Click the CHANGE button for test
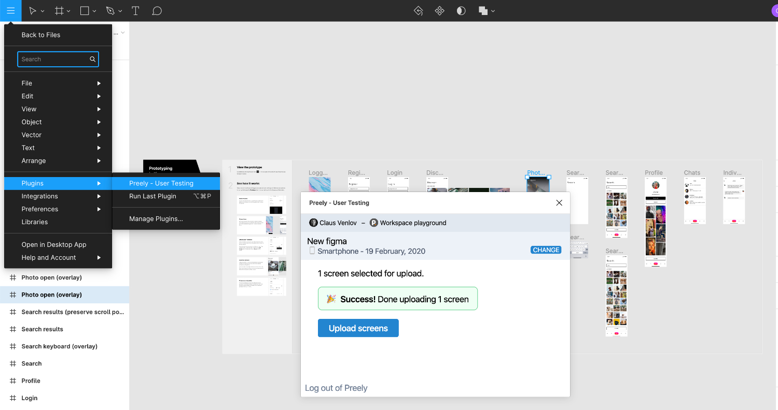This screenshot has height=410, width=778. pyautogui.click(x=546, y=250)
